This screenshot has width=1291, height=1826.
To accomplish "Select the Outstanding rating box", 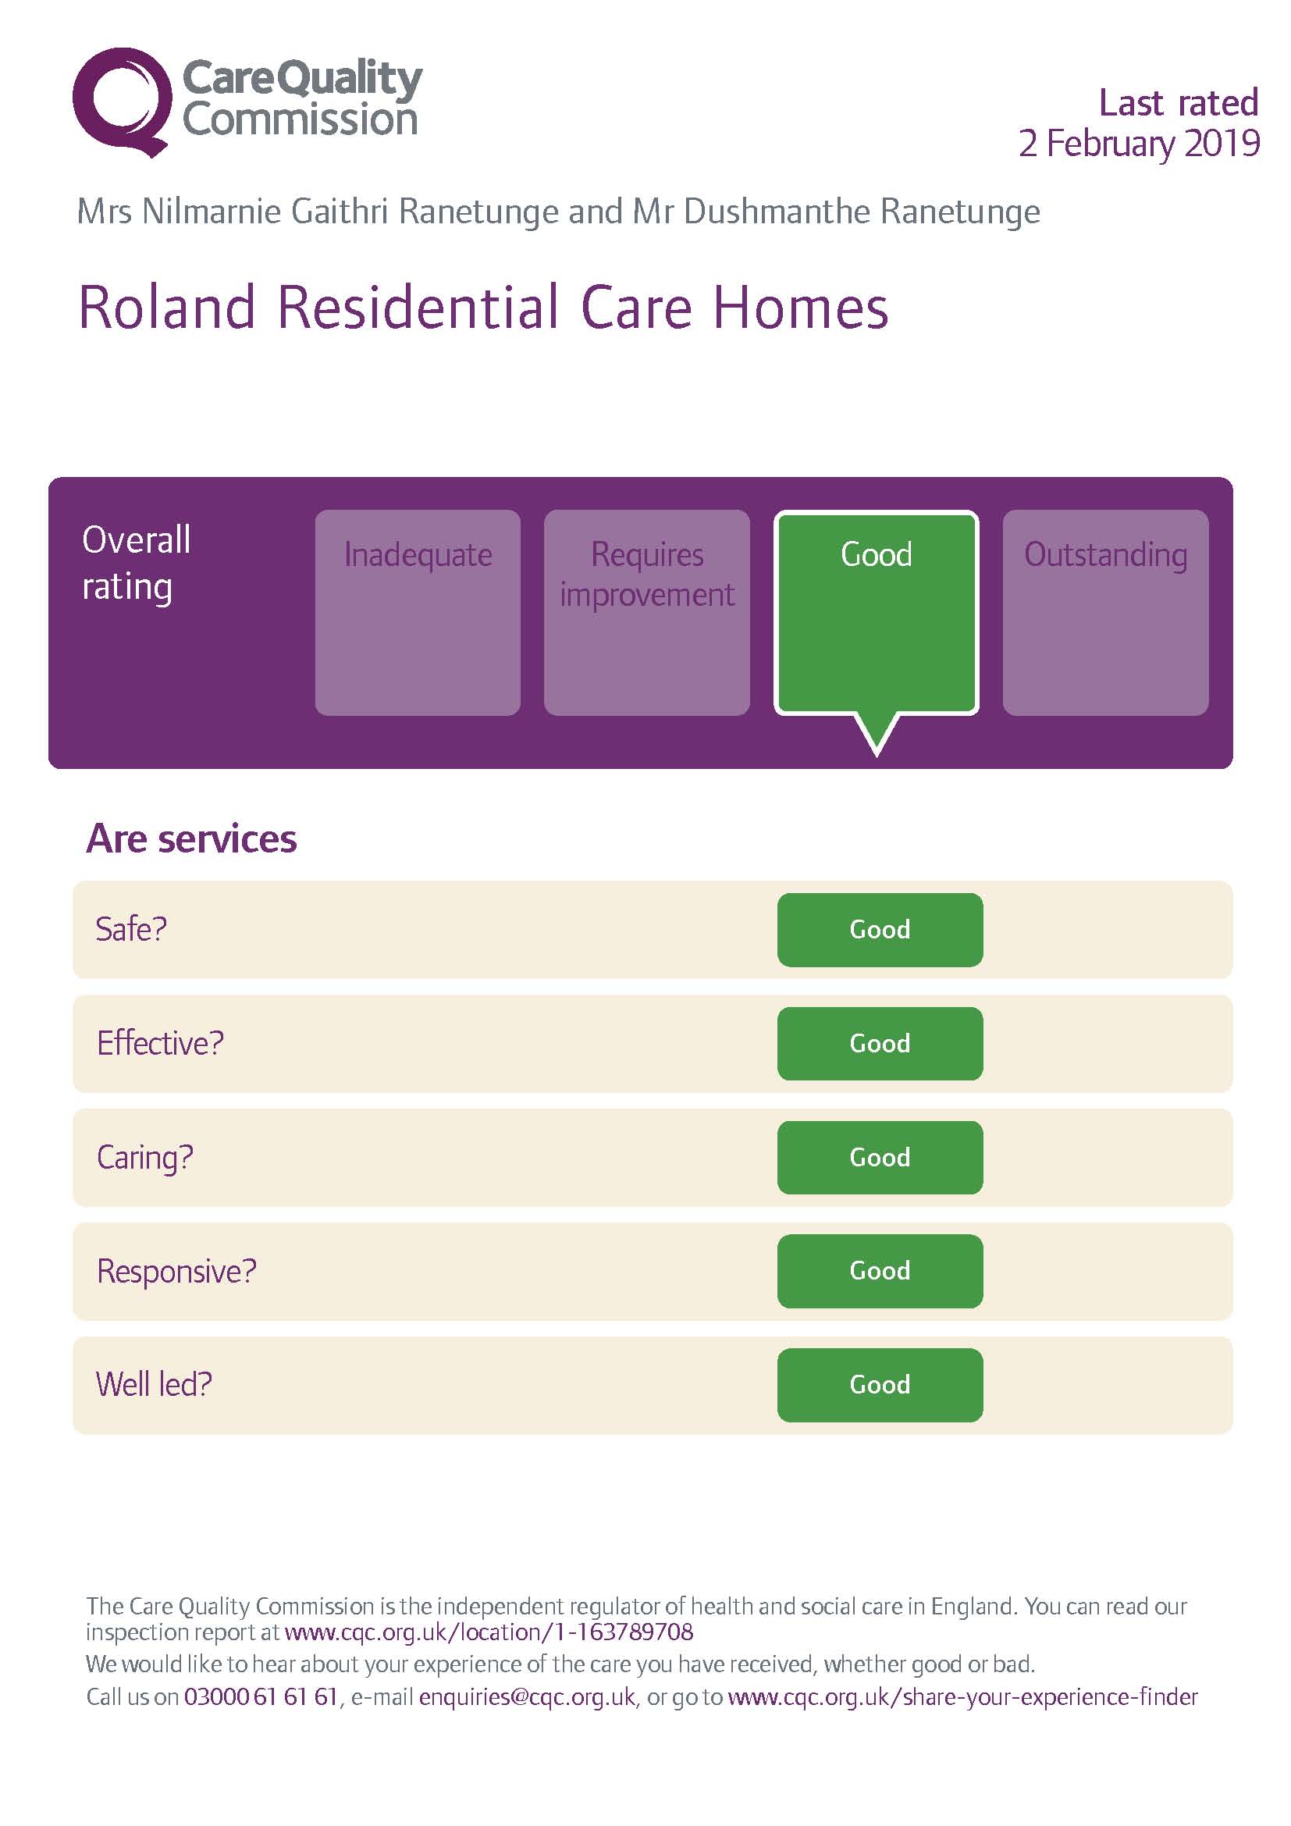I will [x=1105, y=612].
